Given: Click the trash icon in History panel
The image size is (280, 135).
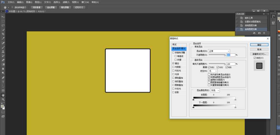Looking at the screenshot, I should click(264, 33).
